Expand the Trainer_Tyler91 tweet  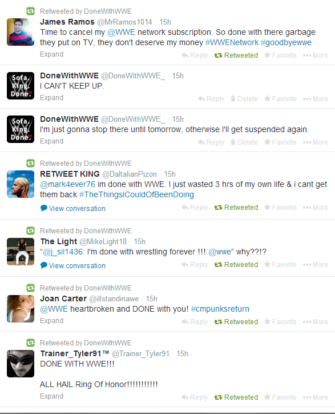[52, 396]
